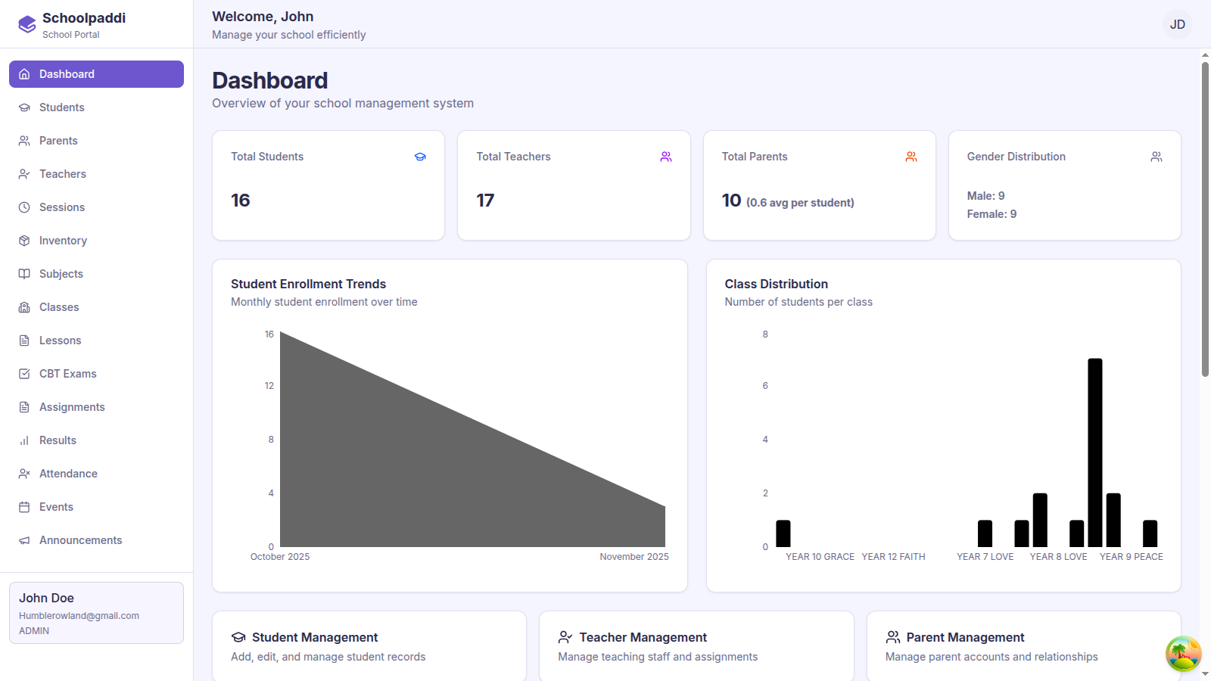
Task: Navigate to Attendance in the sidebar
Action: (68, 474)
